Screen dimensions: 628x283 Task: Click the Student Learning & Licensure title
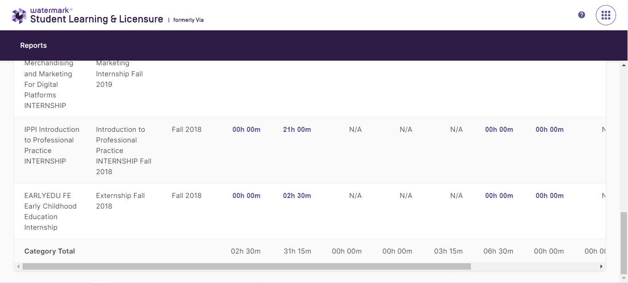click(x=96, y=19)
